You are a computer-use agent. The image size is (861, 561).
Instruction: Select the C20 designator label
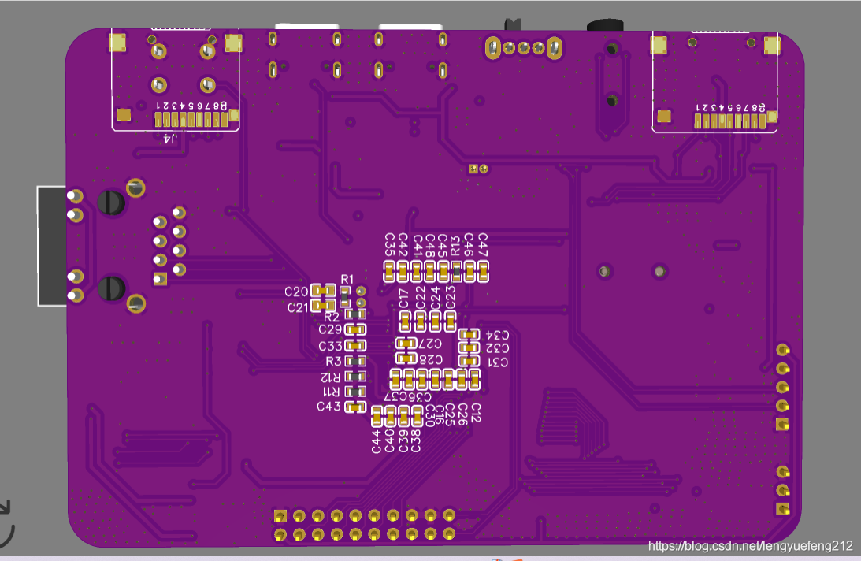296,292
